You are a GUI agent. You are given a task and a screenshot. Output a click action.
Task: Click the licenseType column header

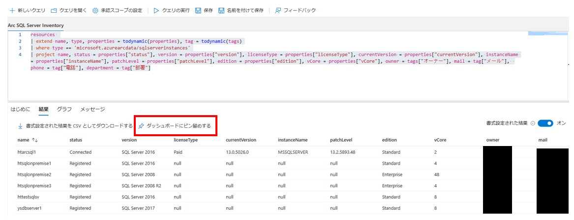point(185,140)
